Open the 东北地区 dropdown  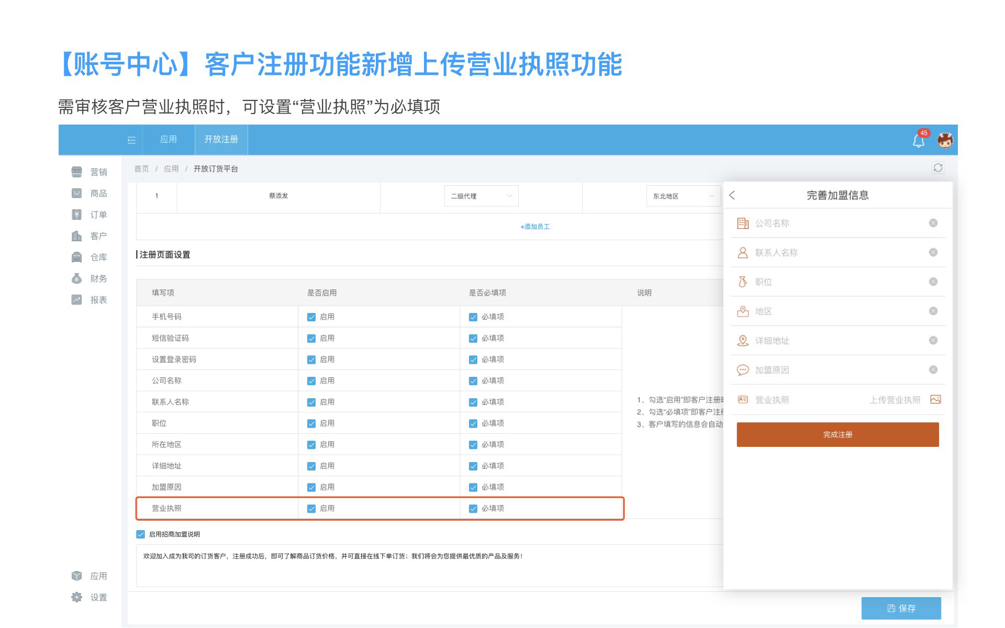click(x=683, y=196)
